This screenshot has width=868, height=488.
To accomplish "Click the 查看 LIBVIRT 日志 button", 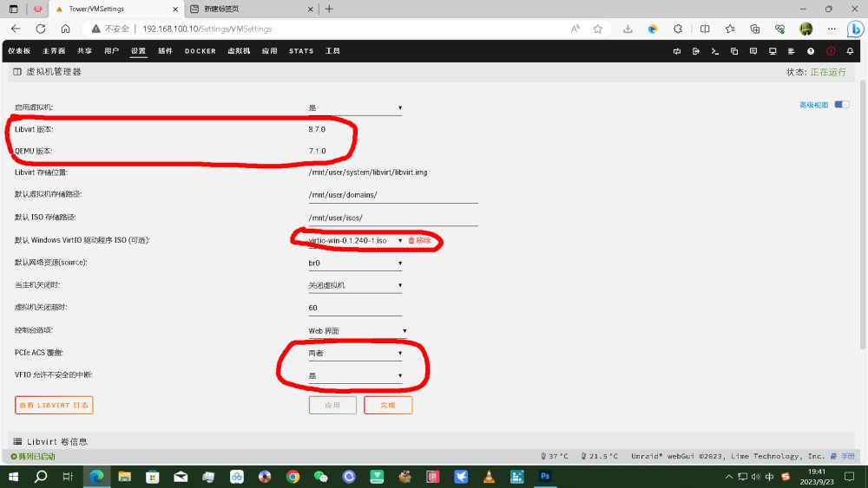I will [54, 405].
